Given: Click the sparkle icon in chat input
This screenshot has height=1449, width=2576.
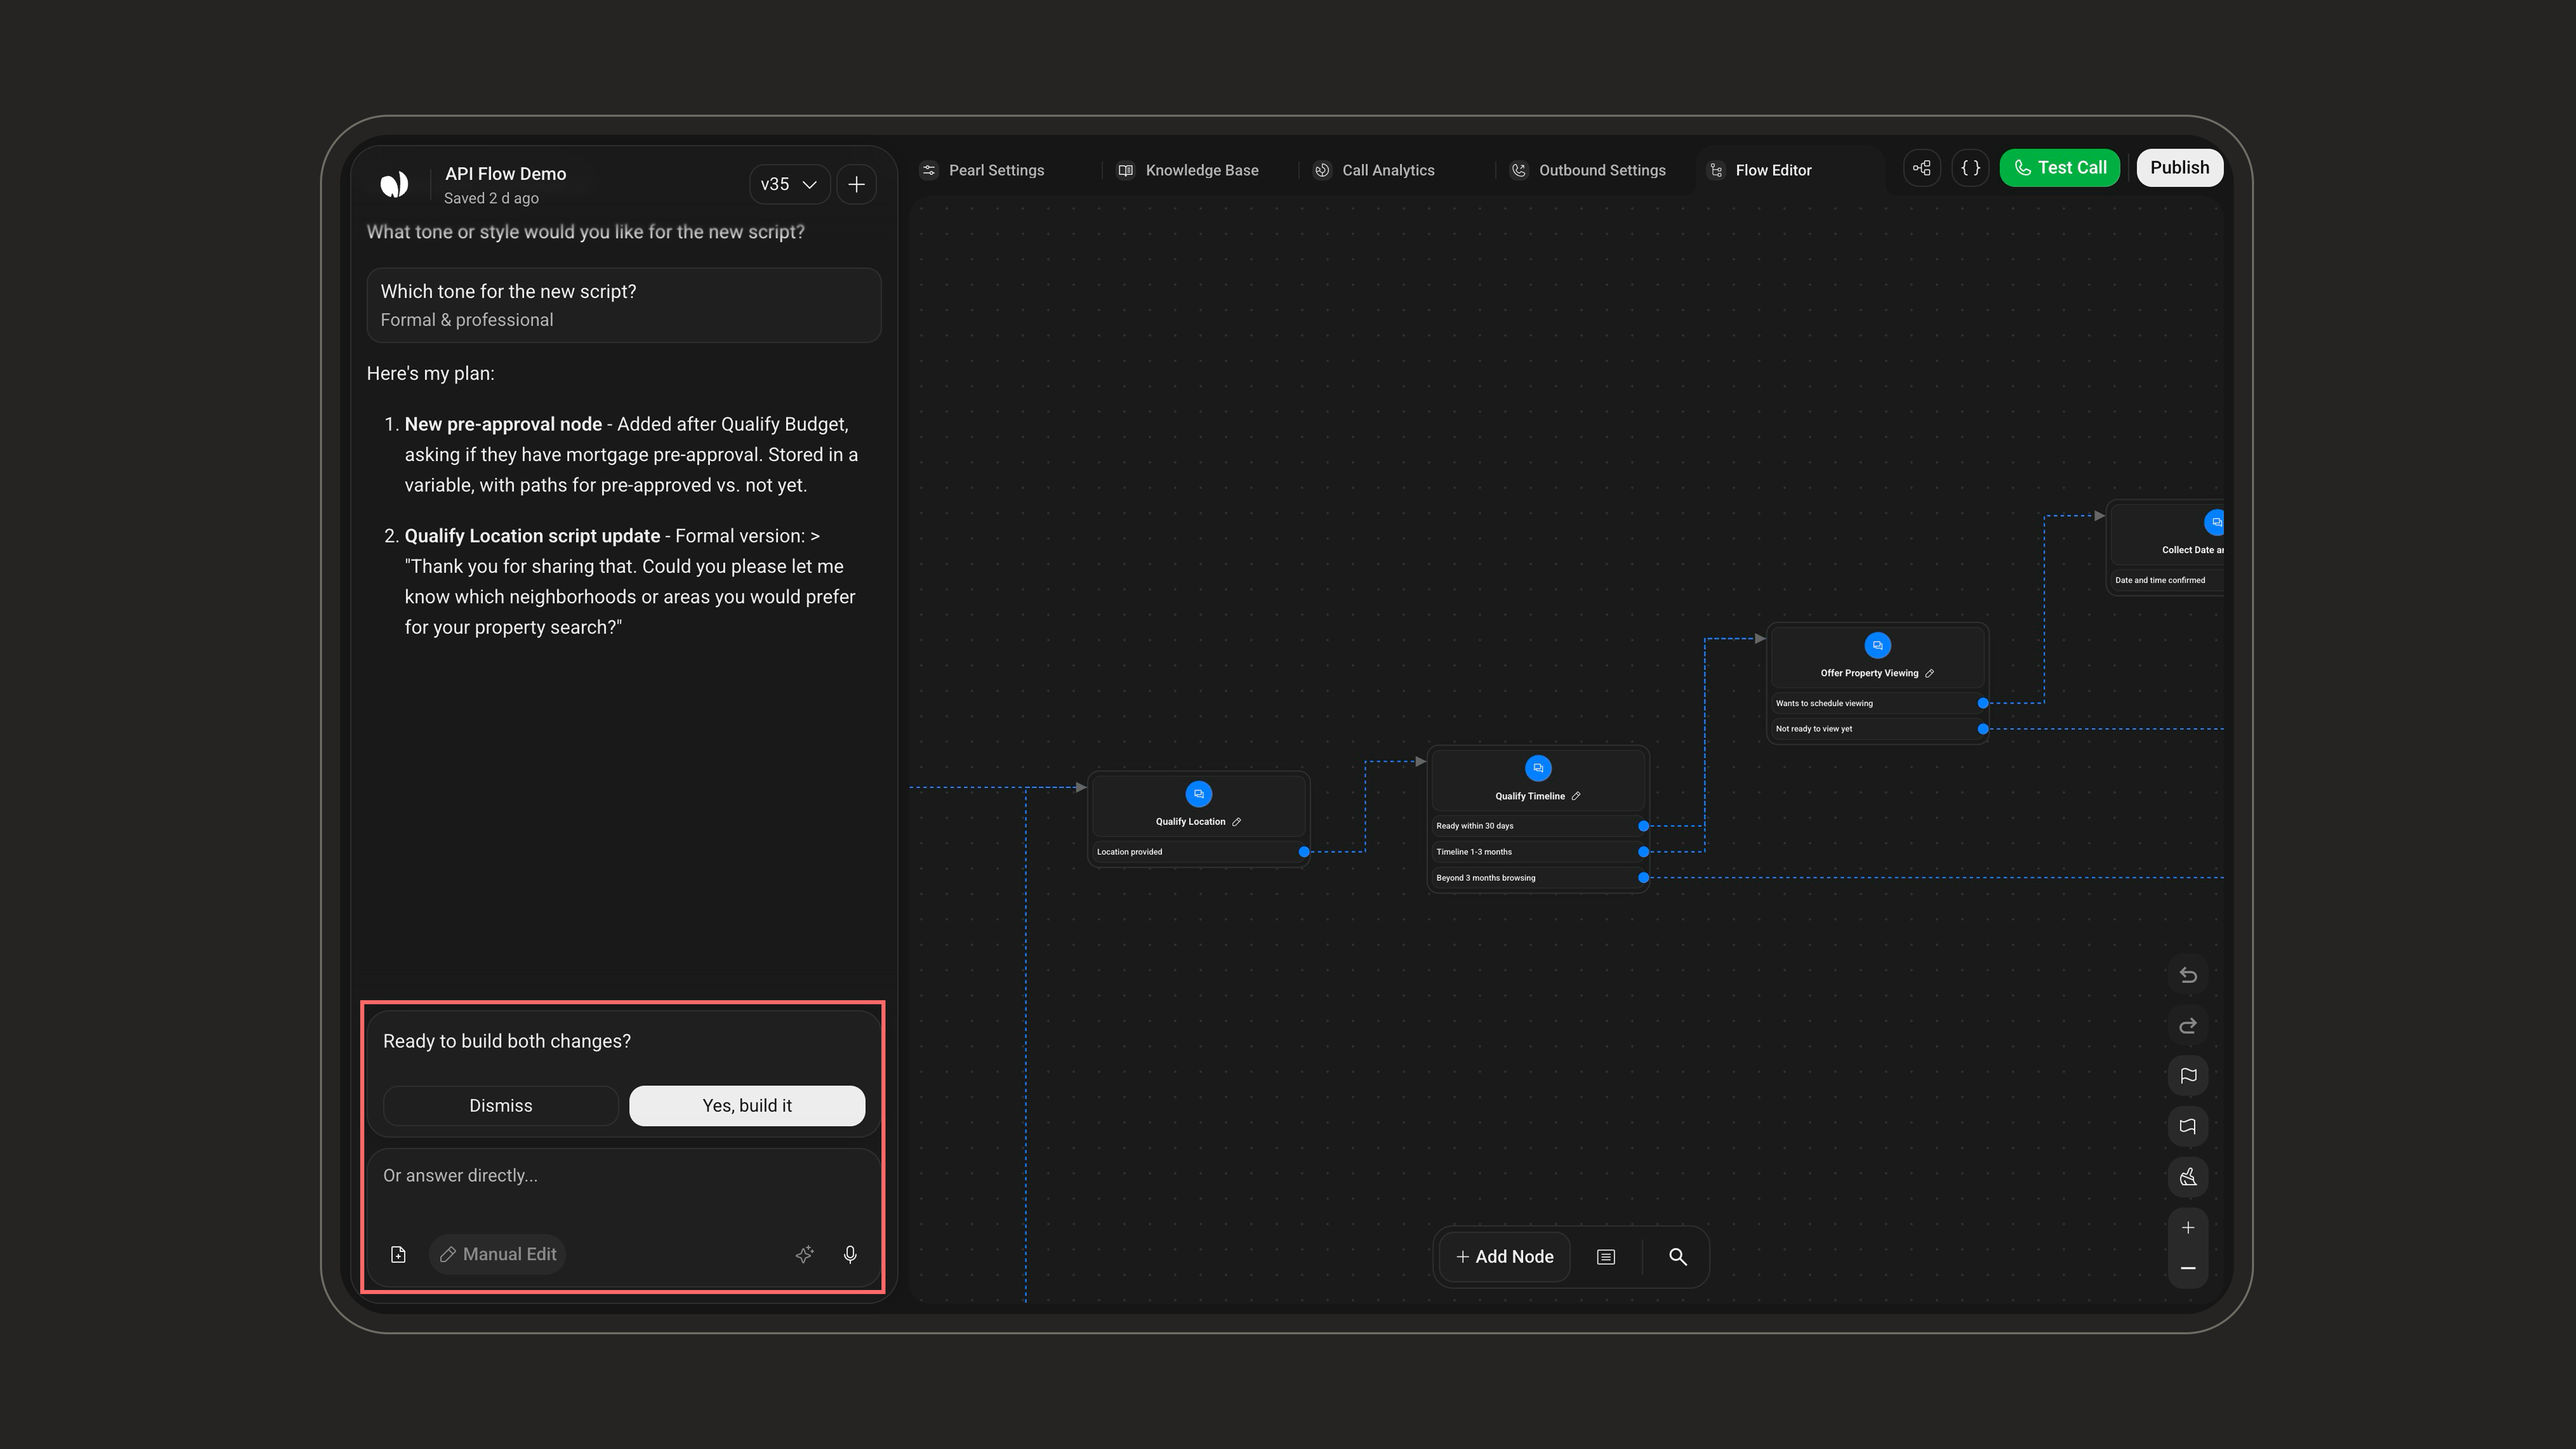Looking at the screenshot, I should click(x=804, y=1254).
